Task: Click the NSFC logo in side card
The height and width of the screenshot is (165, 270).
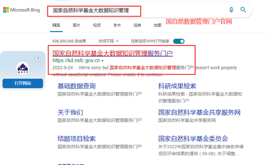Action: point(23,68)
